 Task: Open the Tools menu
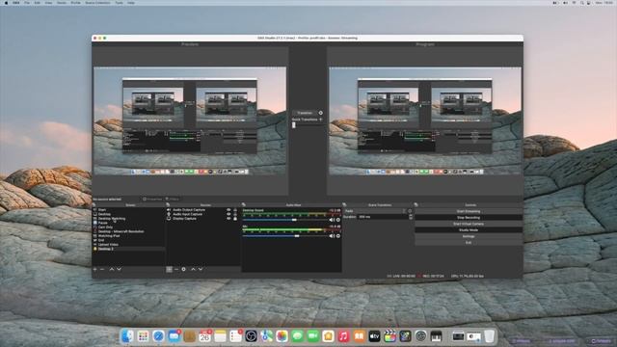point(119,3)
